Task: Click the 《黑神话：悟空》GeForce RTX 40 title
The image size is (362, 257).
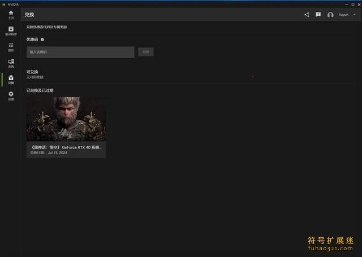Action: point(66,147)
